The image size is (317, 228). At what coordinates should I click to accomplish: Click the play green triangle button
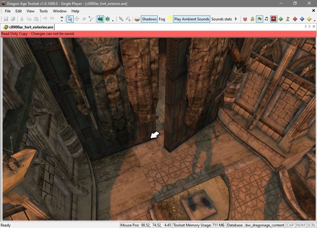click(236, 19)
